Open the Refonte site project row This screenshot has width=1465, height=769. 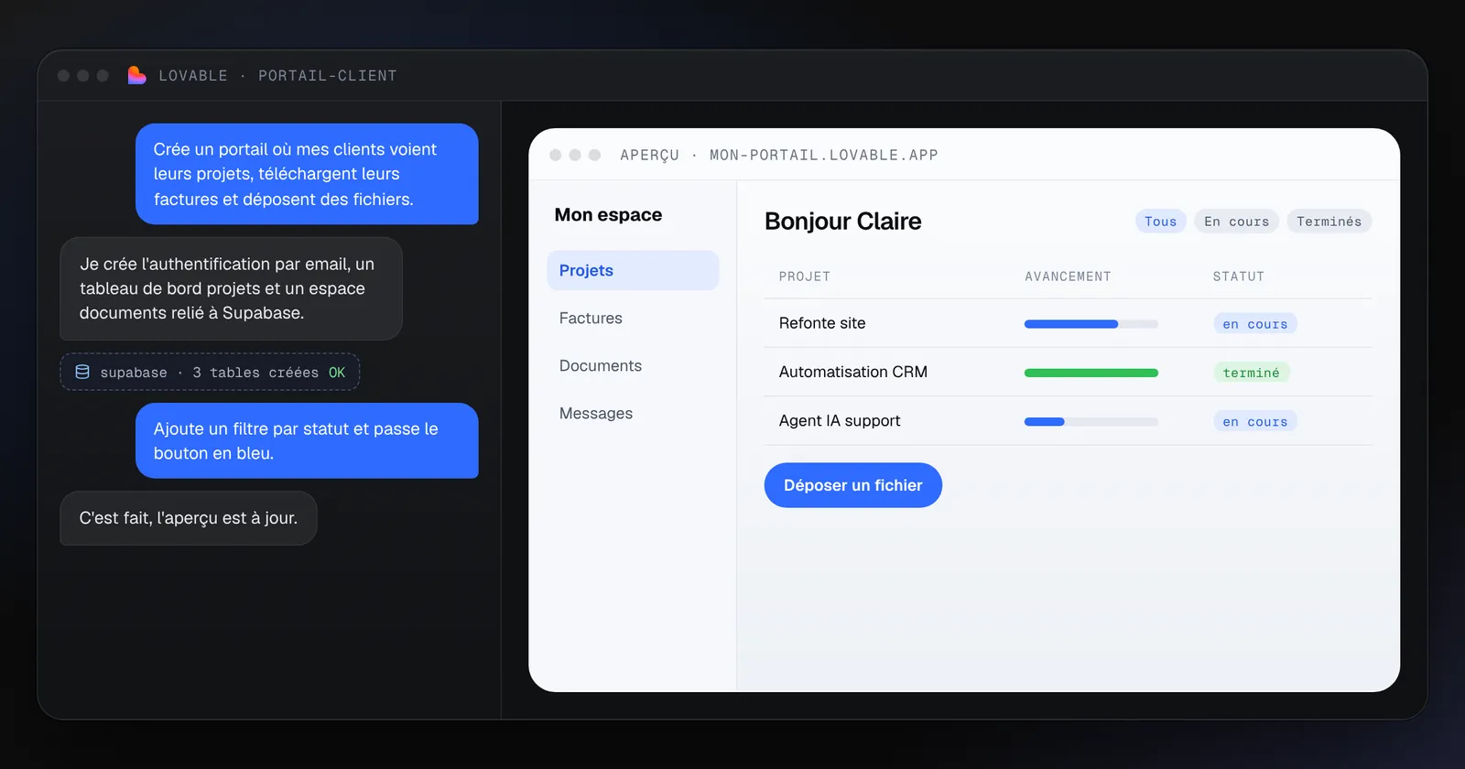click(x=1068, y=323)
